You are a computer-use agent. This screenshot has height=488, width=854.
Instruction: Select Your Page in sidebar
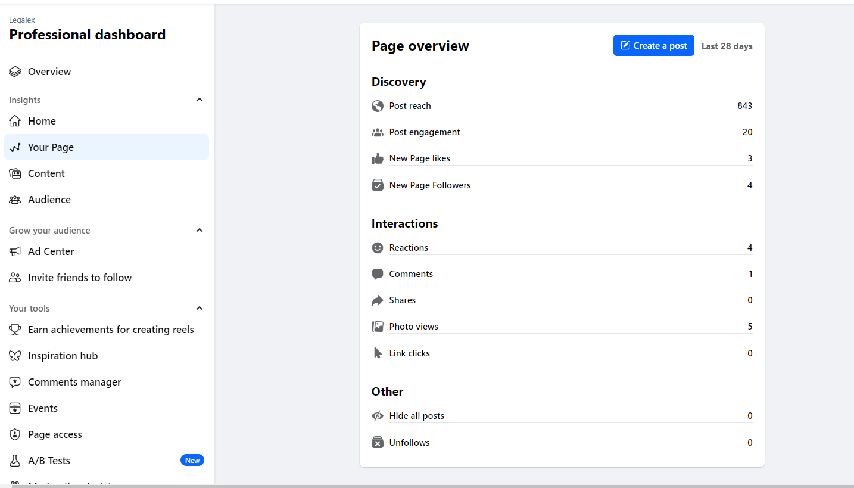(x=106, y=147)
